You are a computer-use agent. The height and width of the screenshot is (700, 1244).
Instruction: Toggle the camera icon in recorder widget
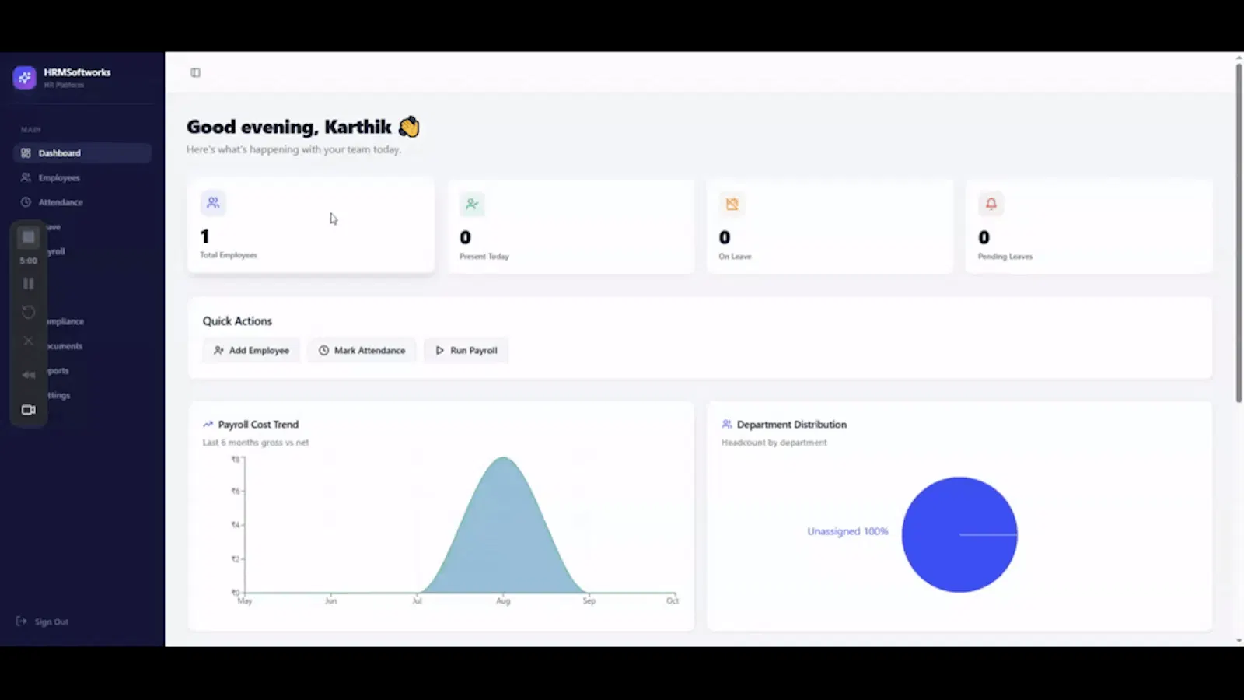point(29,410)
